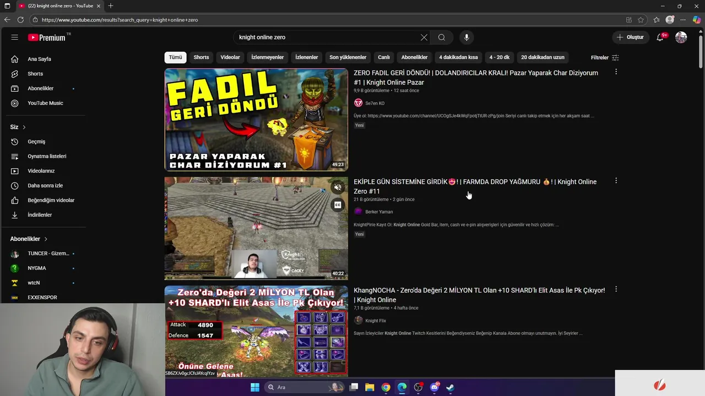Screen dimensions: 705x396
Task: Select the Canlı filter chip
Action: (384, 57)
